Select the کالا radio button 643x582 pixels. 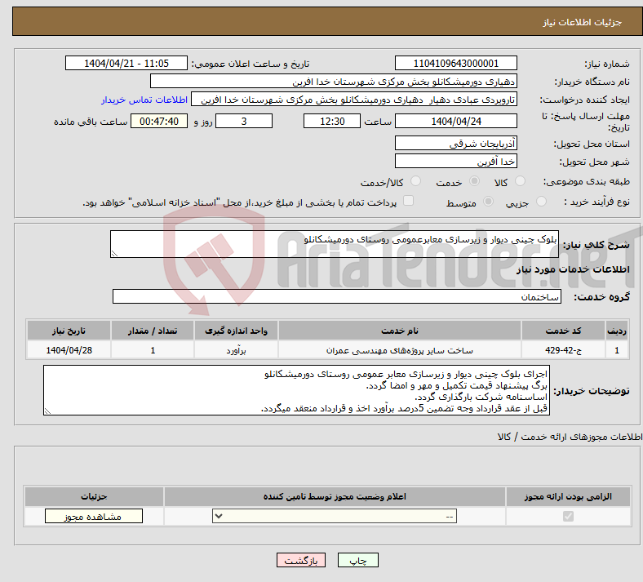[x=520, y=181]
